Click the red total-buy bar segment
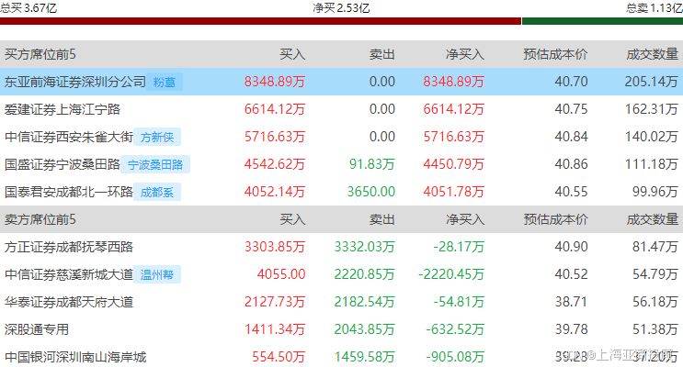This screenshot has height=367, width=683. click(260, 21)
